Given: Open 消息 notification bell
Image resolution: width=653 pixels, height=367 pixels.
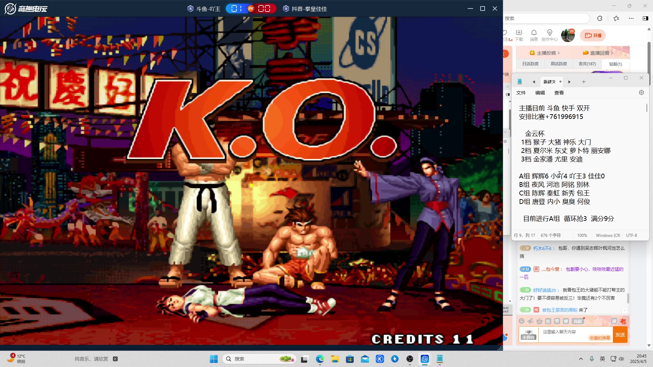Looking at the screenshot, I should pos(534,35).
